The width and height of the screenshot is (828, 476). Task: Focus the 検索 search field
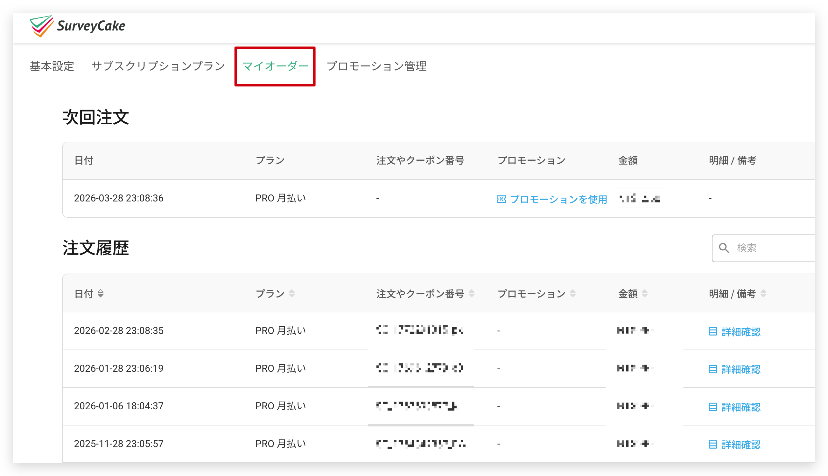(x=763, y=248)
